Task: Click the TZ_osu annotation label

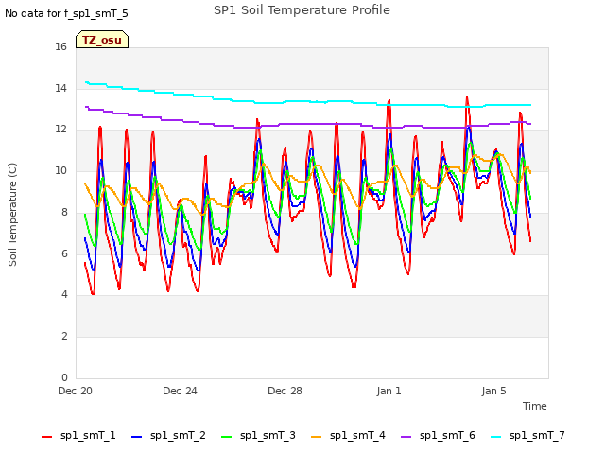Action: click(102, 40)
